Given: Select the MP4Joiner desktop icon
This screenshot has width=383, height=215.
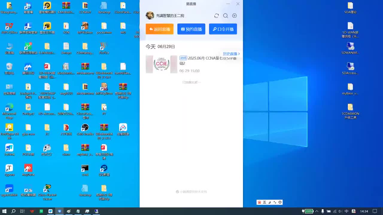Looking at the screenshot, I should pos(85,28).
